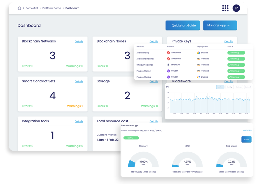
Task: Click the Network column header
Action: tap(140, 47)
